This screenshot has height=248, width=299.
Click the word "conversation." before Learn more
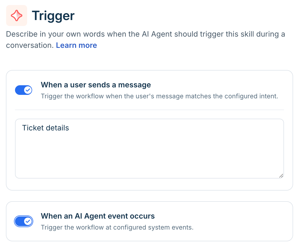click(x=30, y=45)
